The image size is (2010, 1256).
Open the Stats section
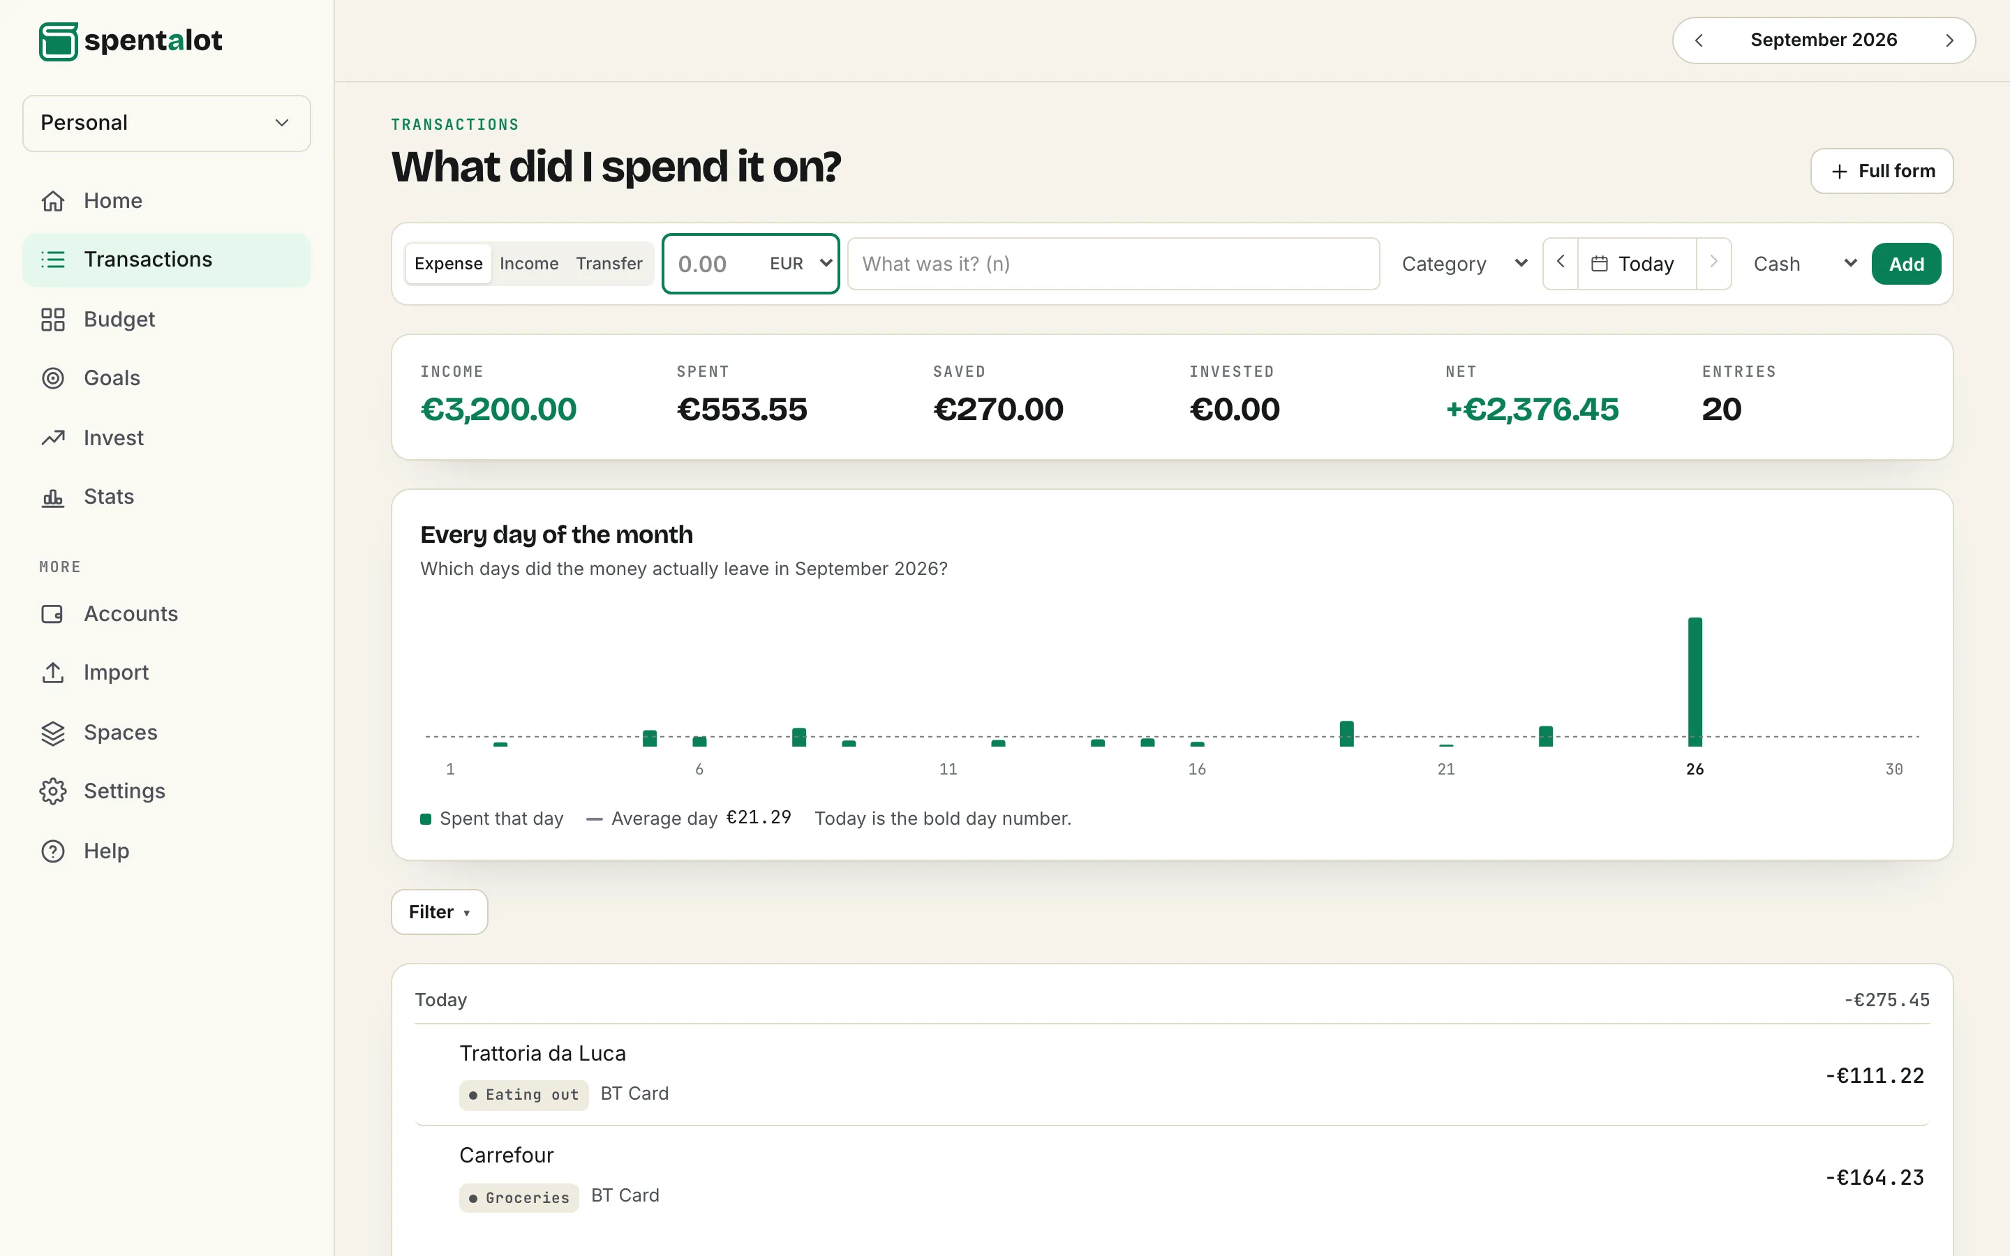[167, 497]
